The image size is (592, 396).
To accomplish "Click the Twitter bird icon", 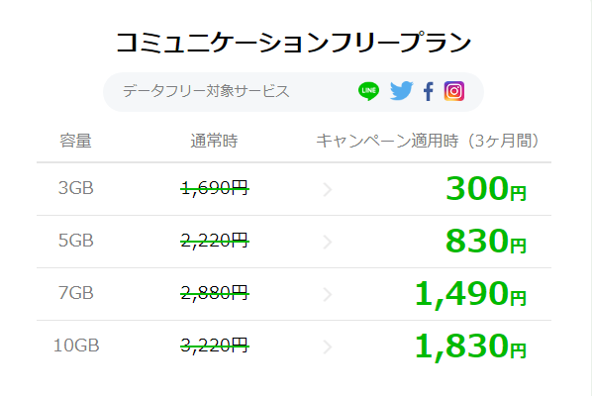I will (401, 91).
